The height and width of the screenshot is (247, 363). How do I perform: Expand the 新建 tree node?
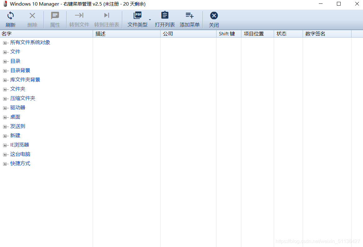coord(5,136)
